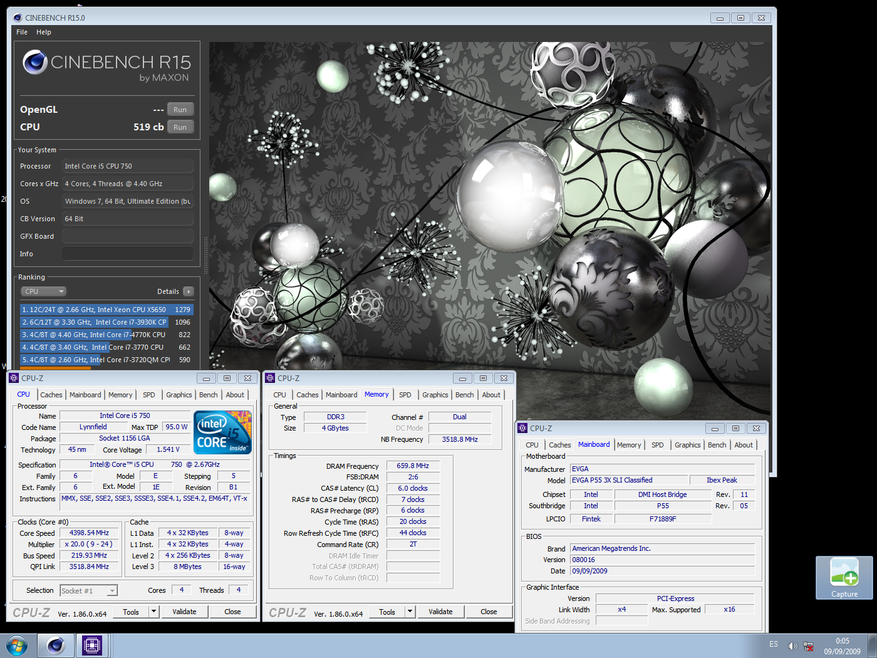Run the OpenGL benchmark
The height and width of the screenshot is (658, 877).
[x=180, y=110]
